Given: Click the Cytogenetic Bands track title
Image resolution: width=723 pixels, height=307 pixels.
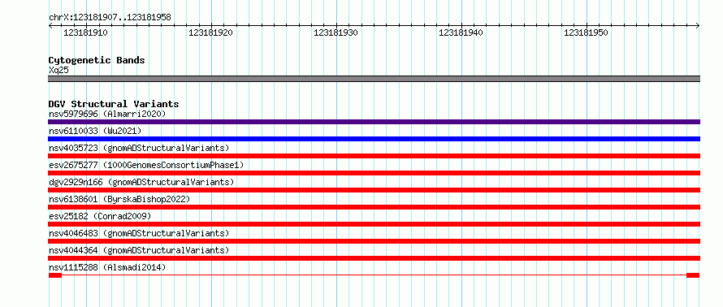Looking at the screenshot, I should 97,60.
